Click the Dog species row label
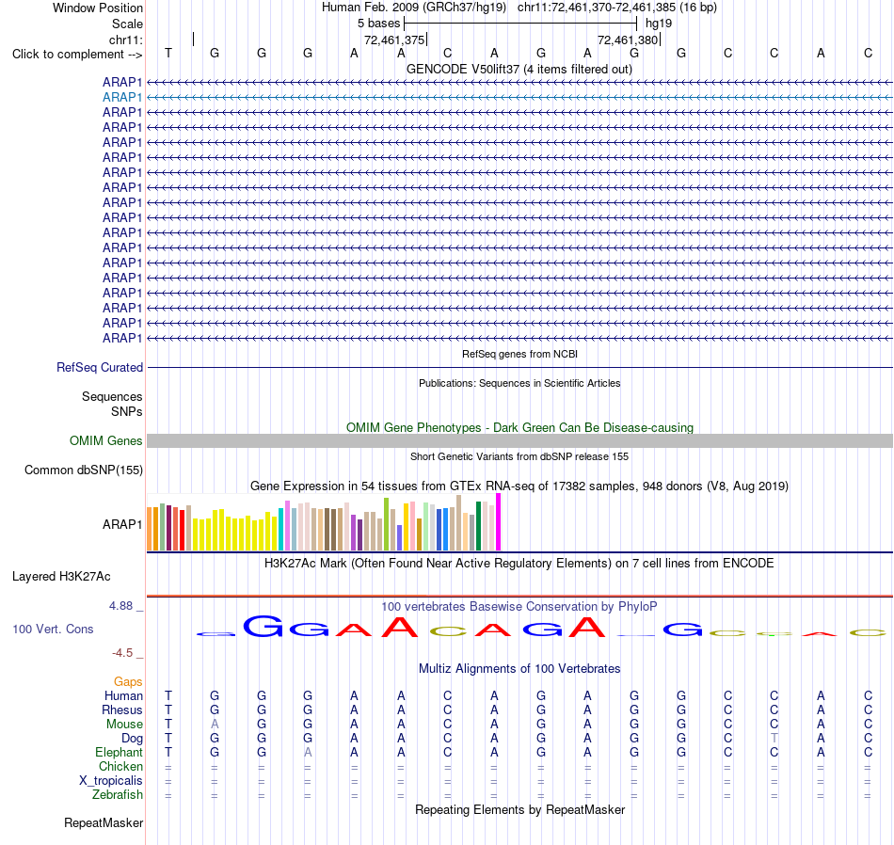894x845 pixels. 132,739
